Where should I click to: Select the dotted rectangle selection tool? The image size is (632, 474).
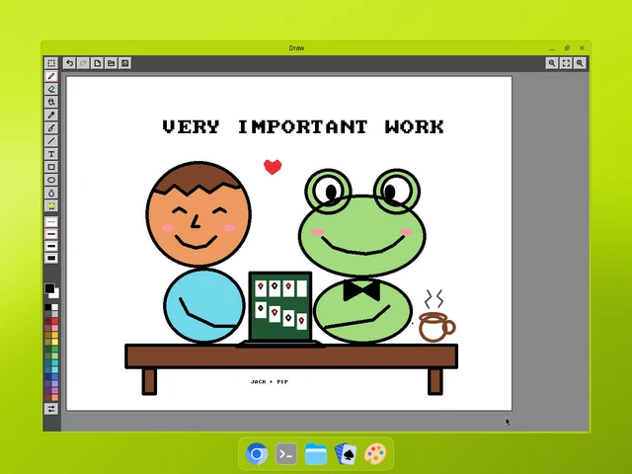(x=51, y=63)
